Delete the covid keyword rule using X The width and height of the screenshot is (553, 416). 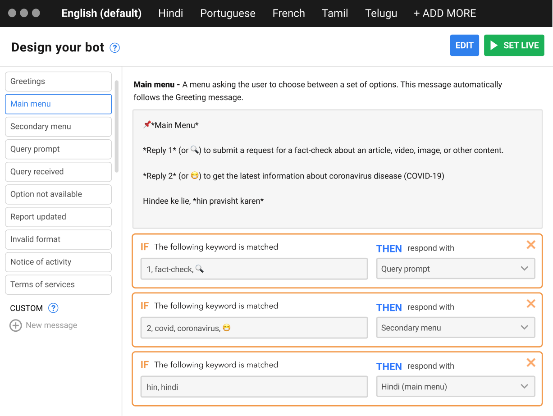pyautogui.click(x=531, y=304)
